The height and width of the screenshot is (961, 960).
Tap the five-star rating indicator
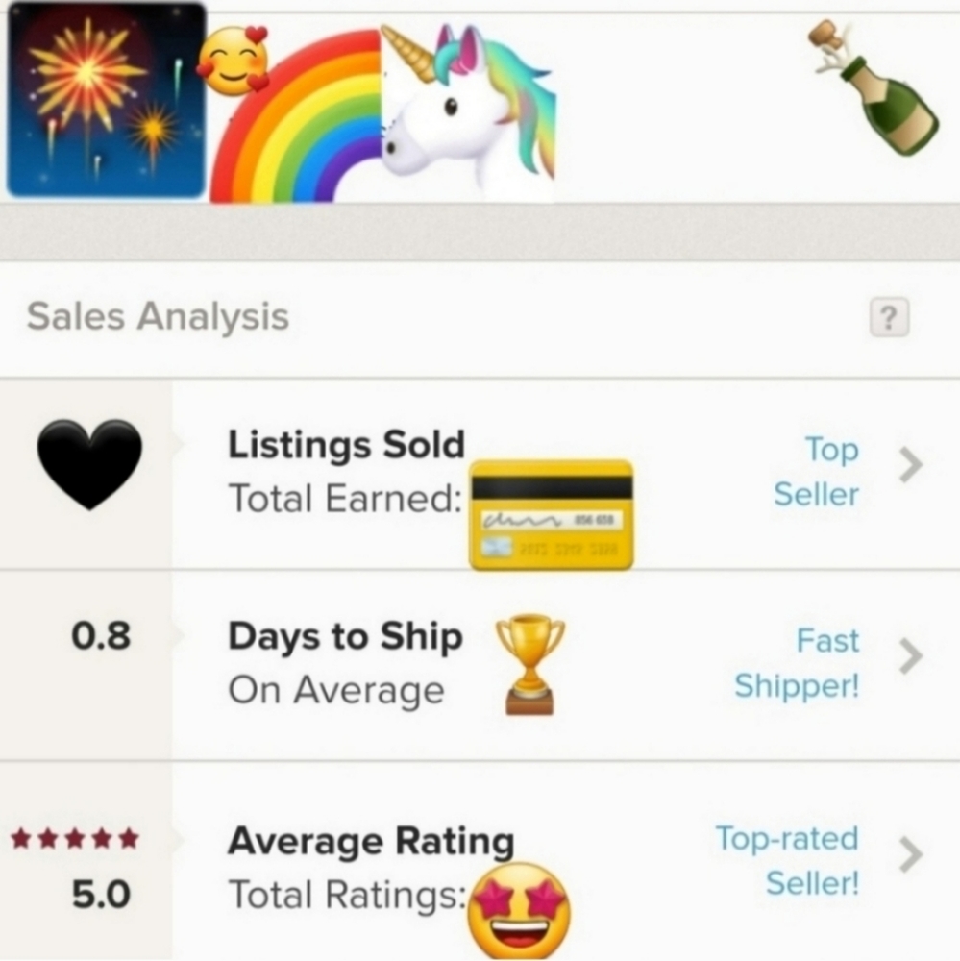(75, 838)
